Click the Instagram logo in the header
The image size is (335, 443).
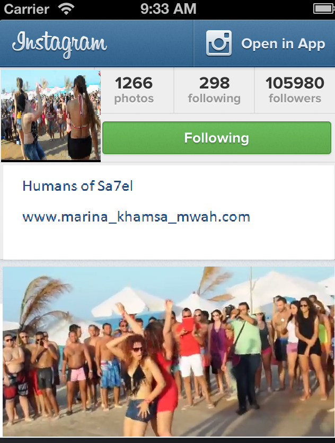click(59, 45)
